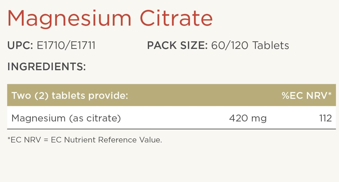Select the "PACK SIZE:" label
This screenshot has width=339, height=182.
[177, 46]
